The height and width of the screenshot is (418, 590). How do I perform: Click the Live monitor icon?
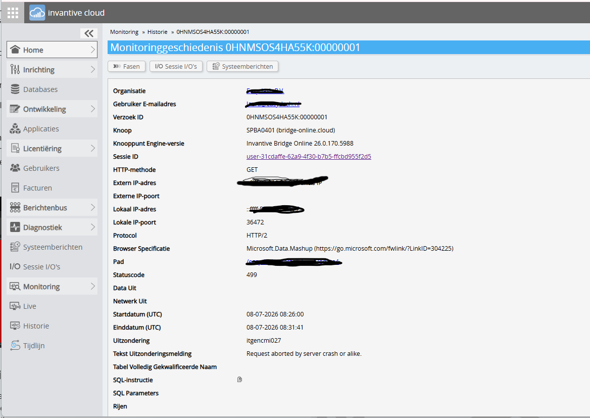[x=15, y=306]
